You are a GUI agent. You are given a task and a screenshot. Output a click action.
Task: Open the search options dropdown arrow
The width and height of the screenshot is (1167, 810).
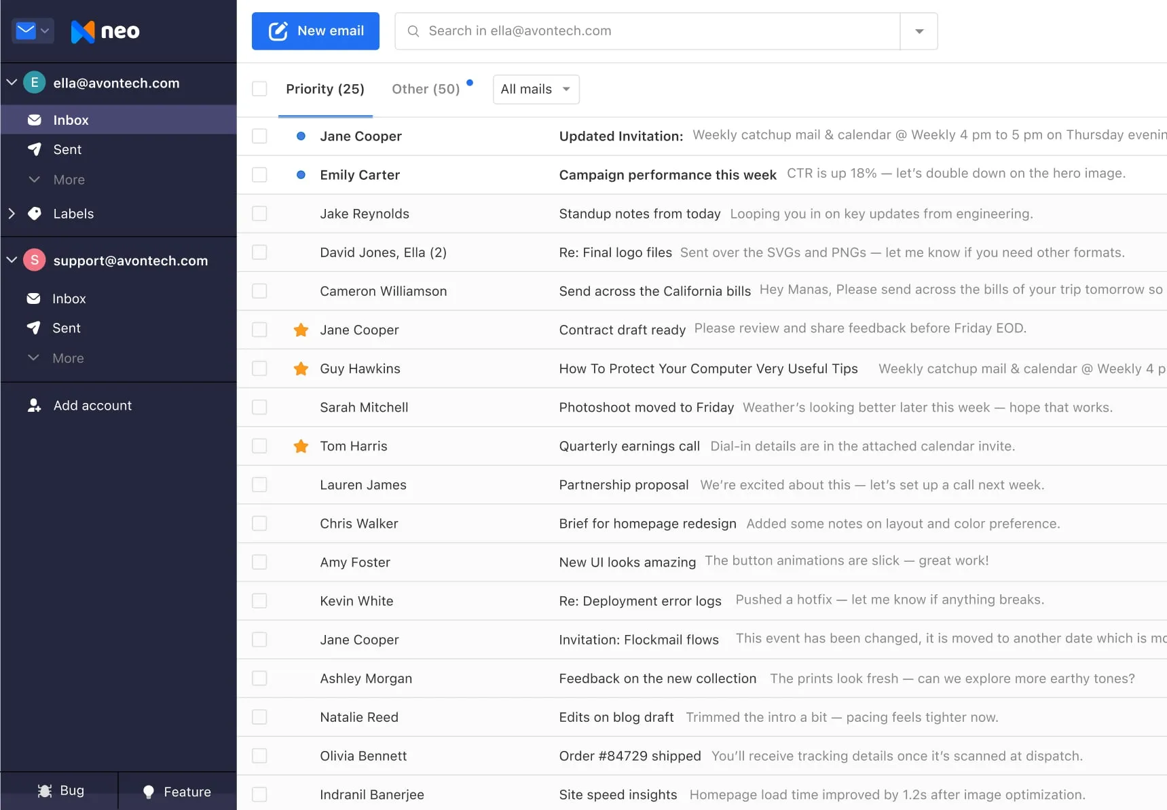click(919, 31)
